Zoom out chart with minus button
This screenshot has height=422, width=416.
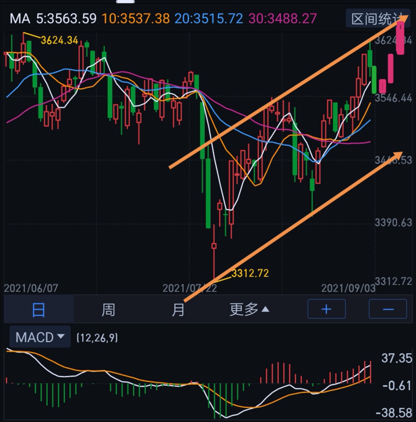click(388, 309)
